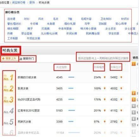Click the up arrow beside 234%
Viewport: 139px width, 137px height.
pos(105,77)
